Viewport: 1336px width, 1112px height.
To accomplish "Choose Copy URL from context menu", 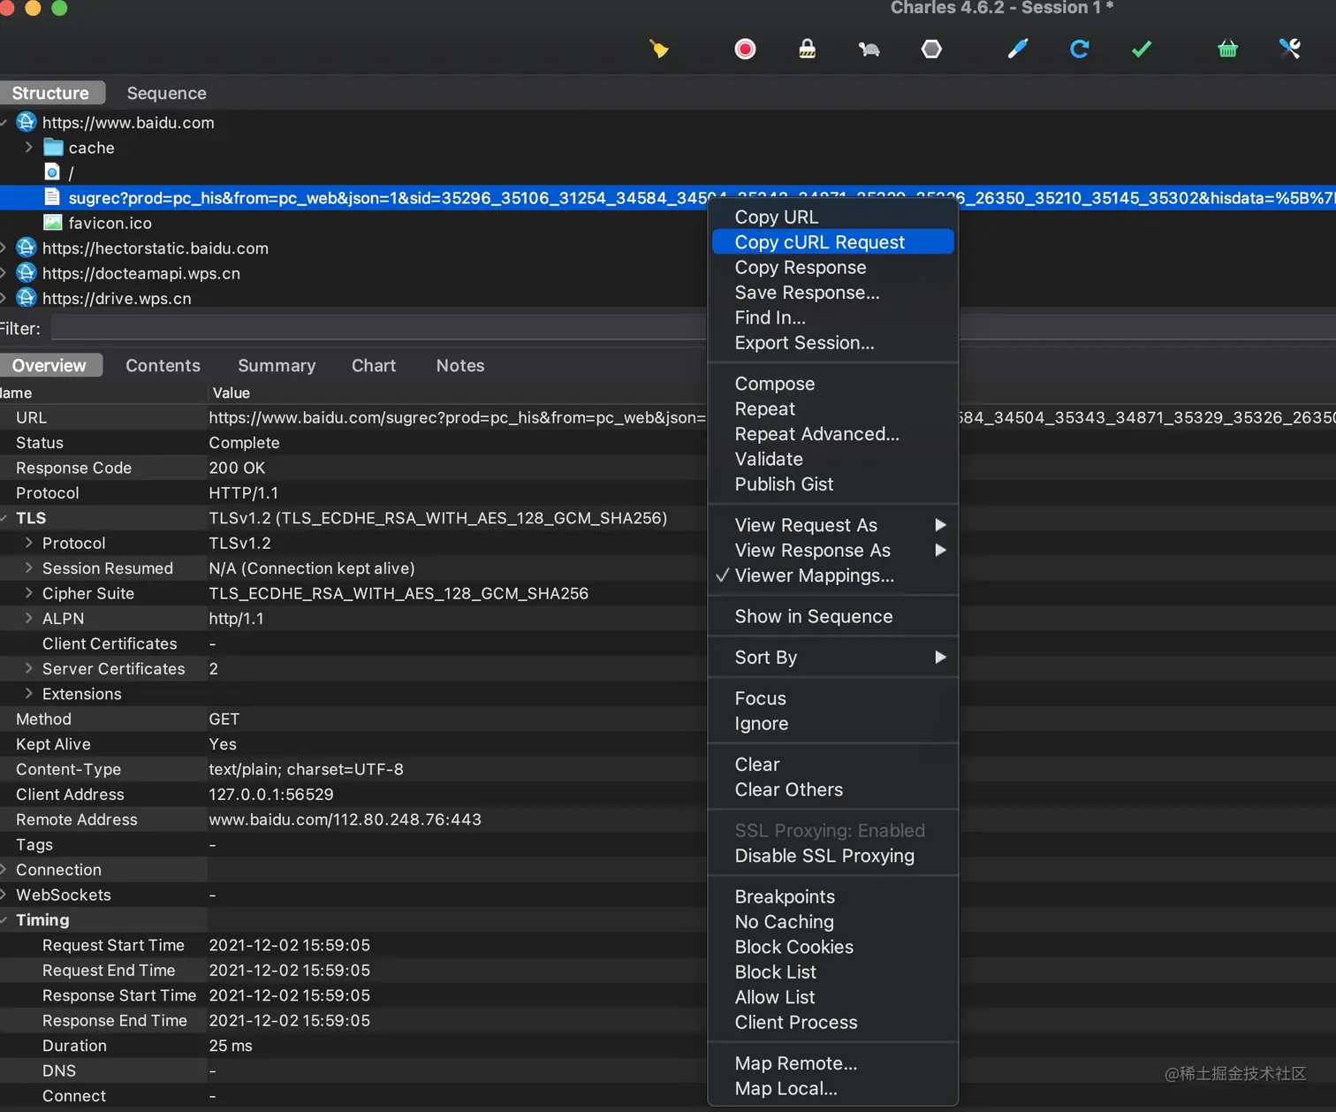I will pos(832,217).
